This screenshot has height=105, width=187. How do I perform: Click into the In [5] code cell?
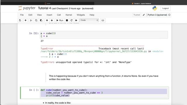[104, 35]
